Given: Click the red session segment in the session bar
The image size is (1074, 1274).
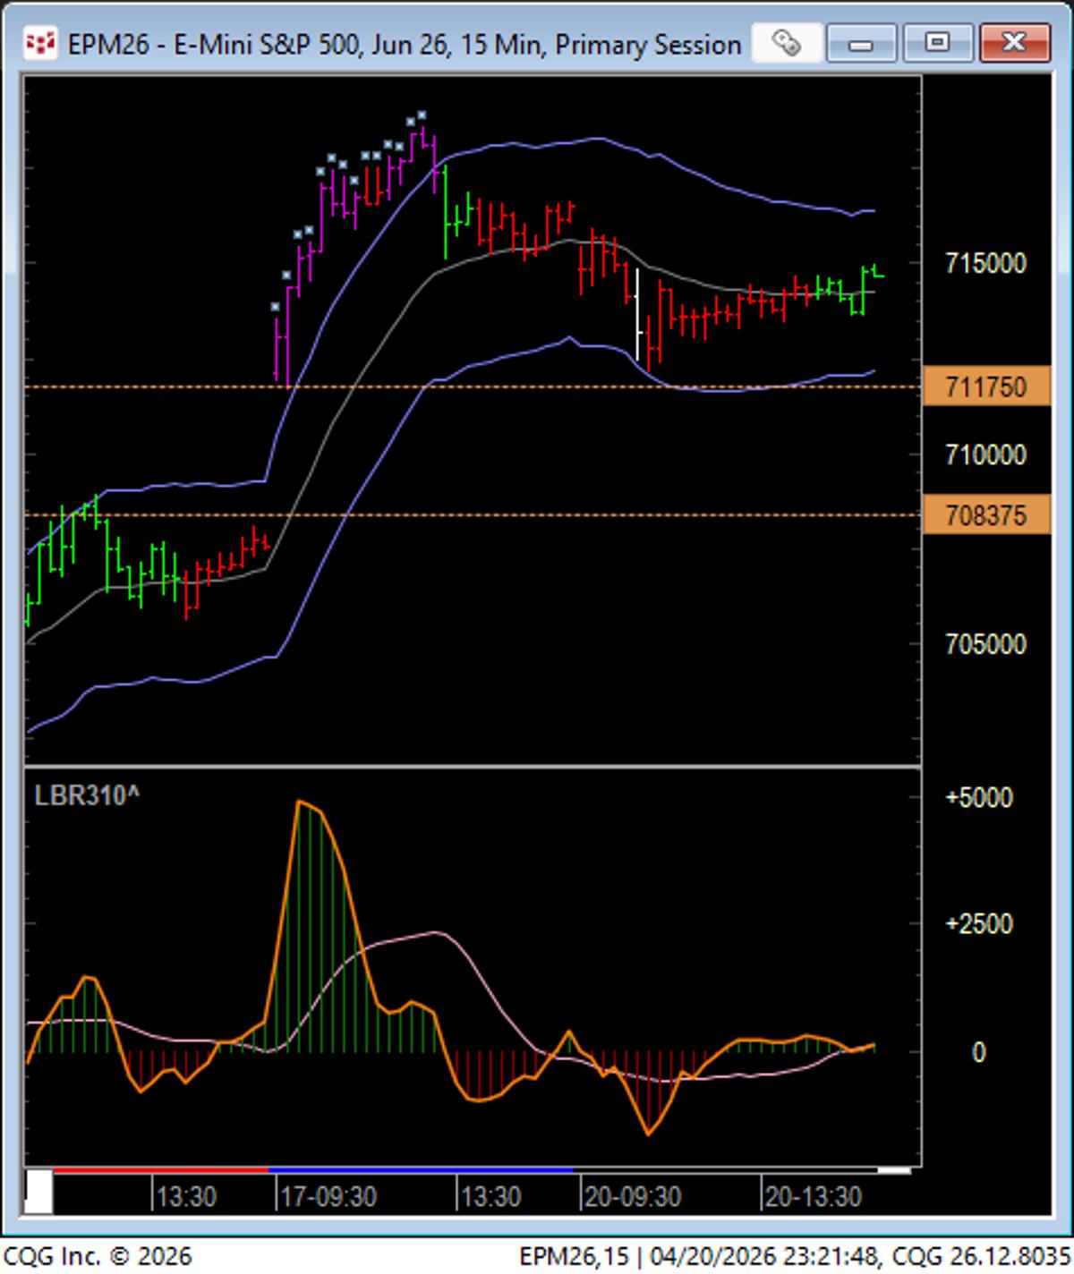Looking at the screenshot, I should [161, 1169].
